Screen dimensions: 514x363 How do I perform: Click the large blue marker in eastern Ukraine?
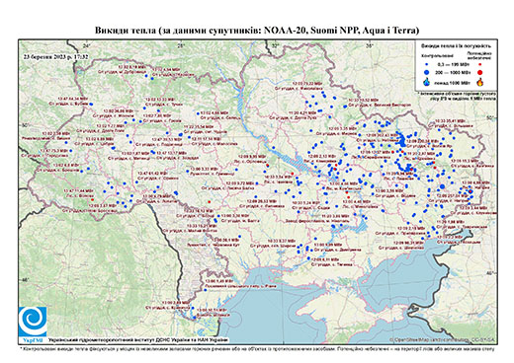point(442,186)
